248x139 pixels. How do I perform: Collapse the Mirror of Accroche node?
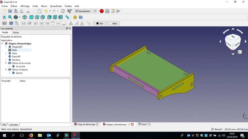click(x=6, y=63)
